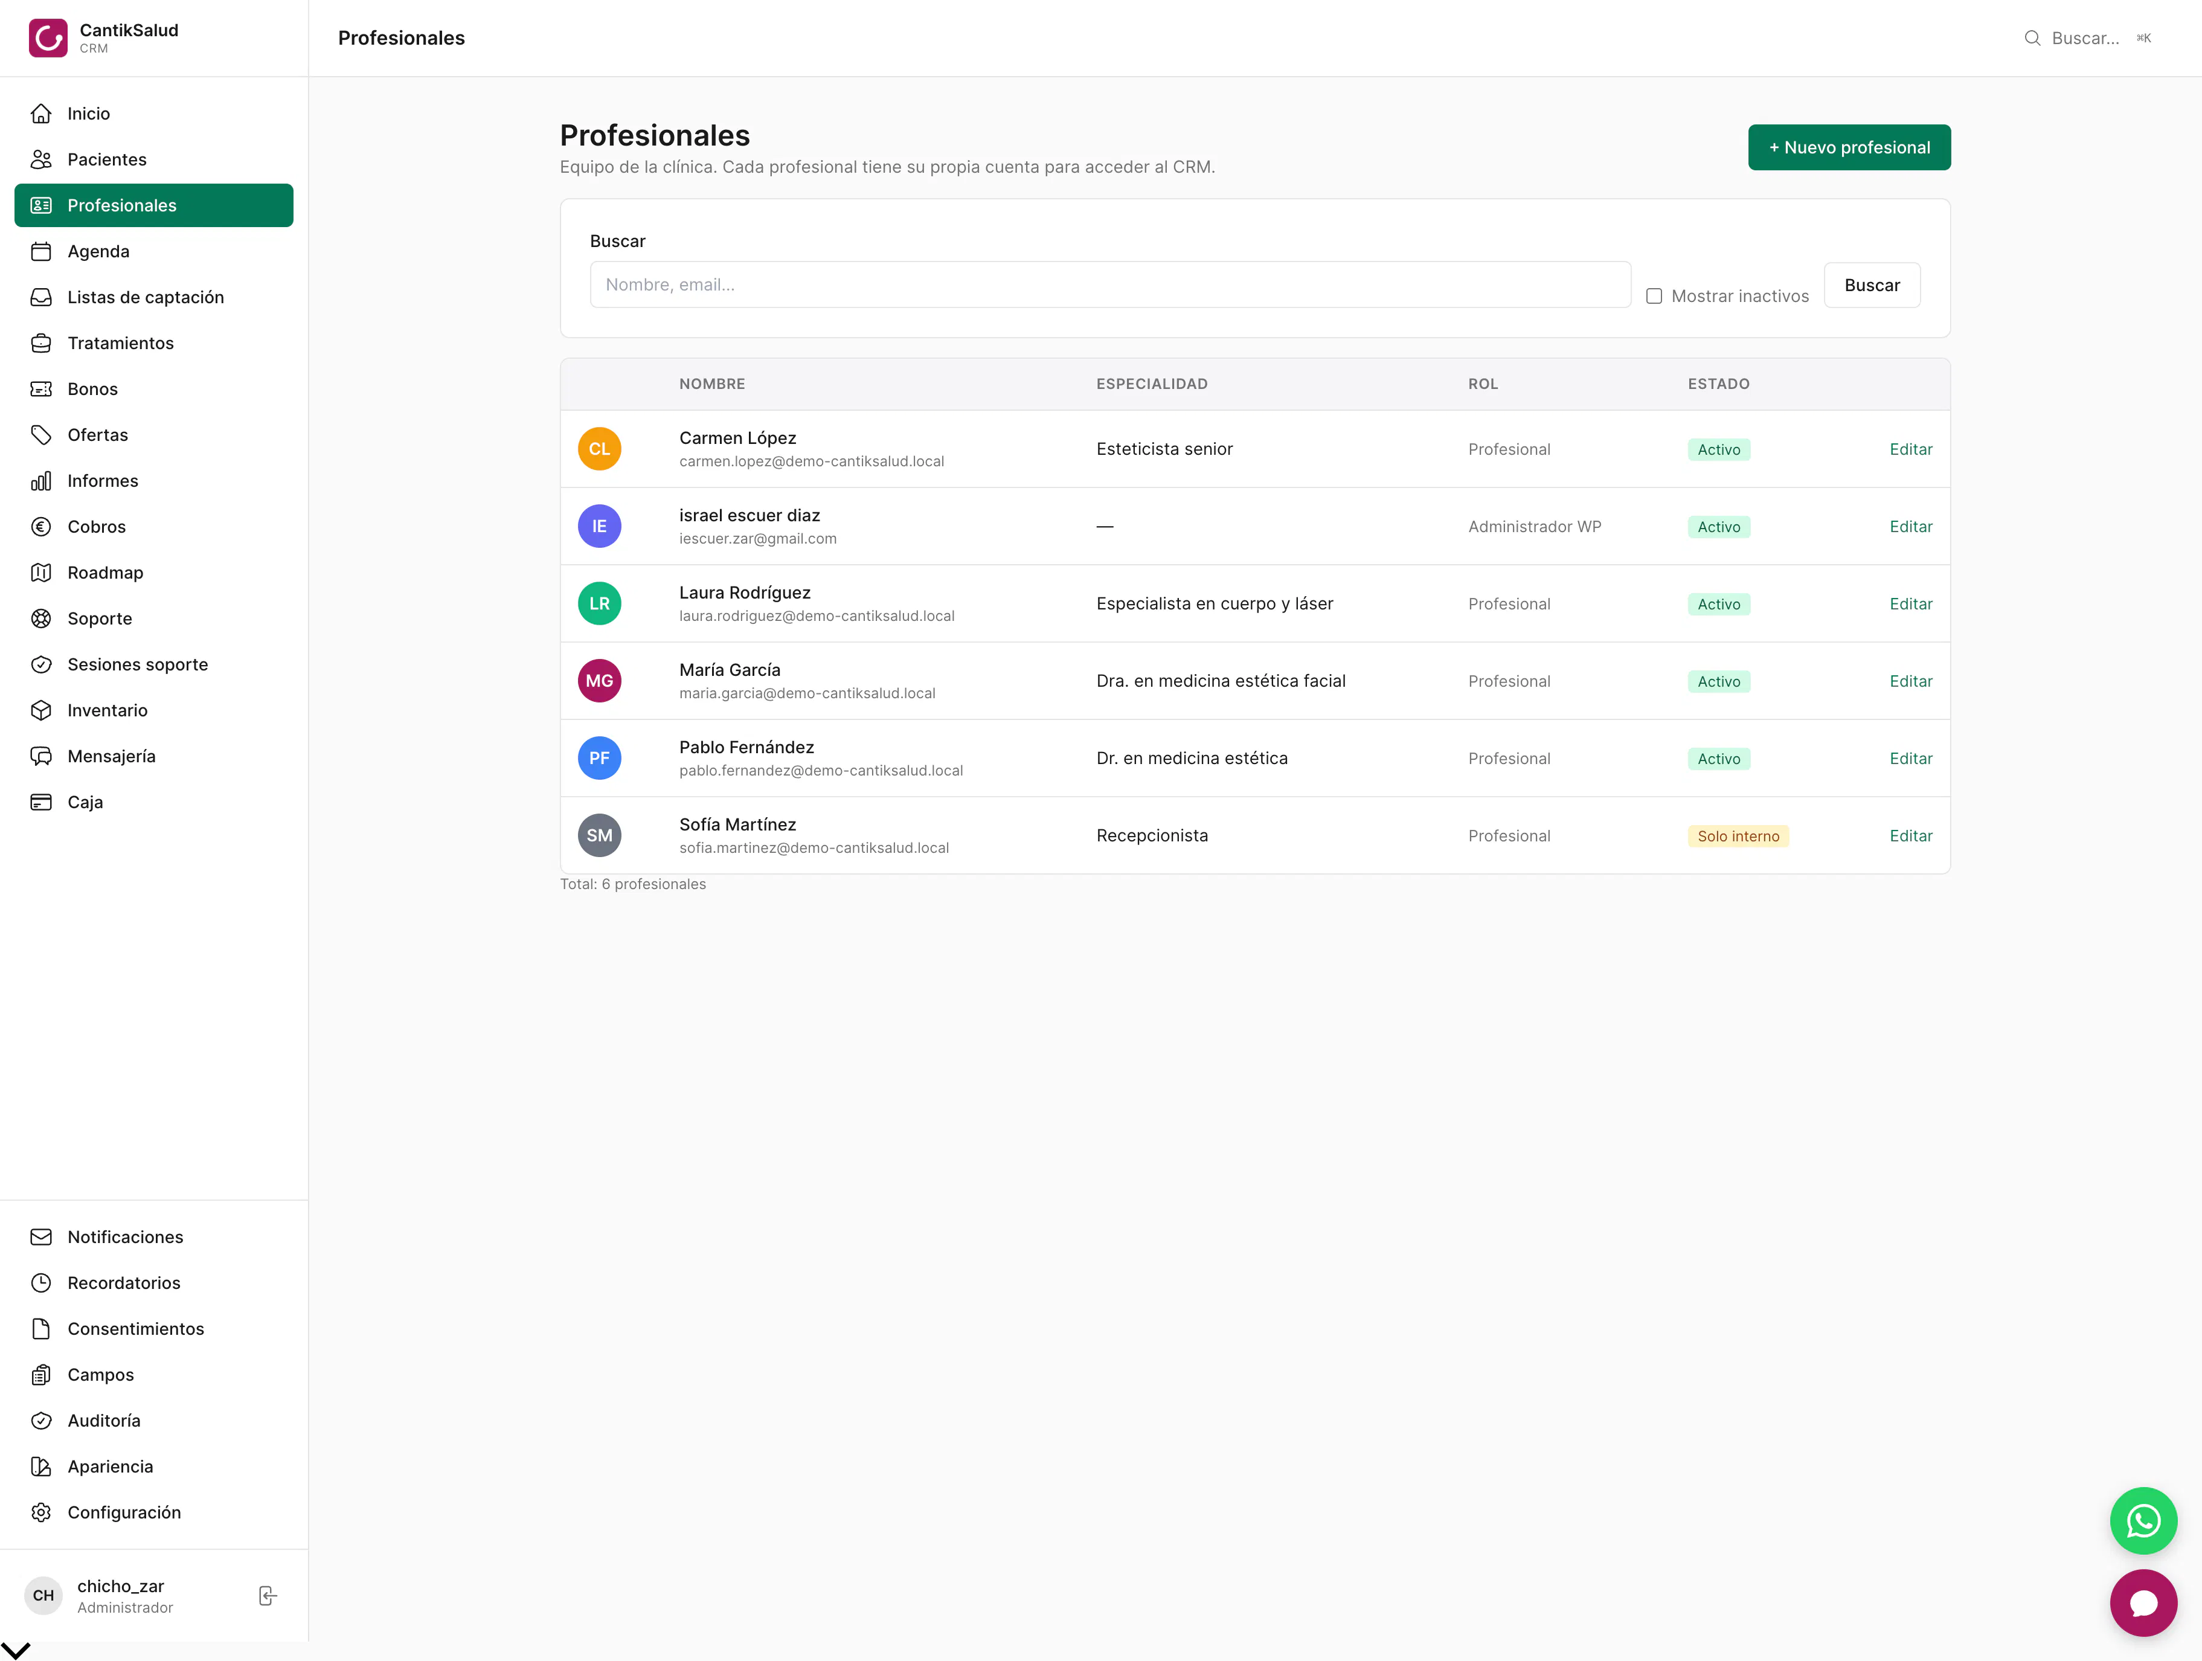This screenshot has width=2202, height=1661.
Task: Click the ESPECIALIDAD column header
Action: (1152, 384)
